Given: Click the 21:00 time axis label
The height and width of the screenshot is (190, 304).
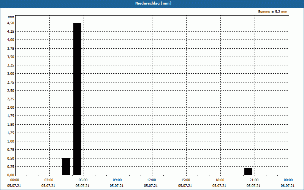Looking at the screenshot, I should (x=254, y=180).
